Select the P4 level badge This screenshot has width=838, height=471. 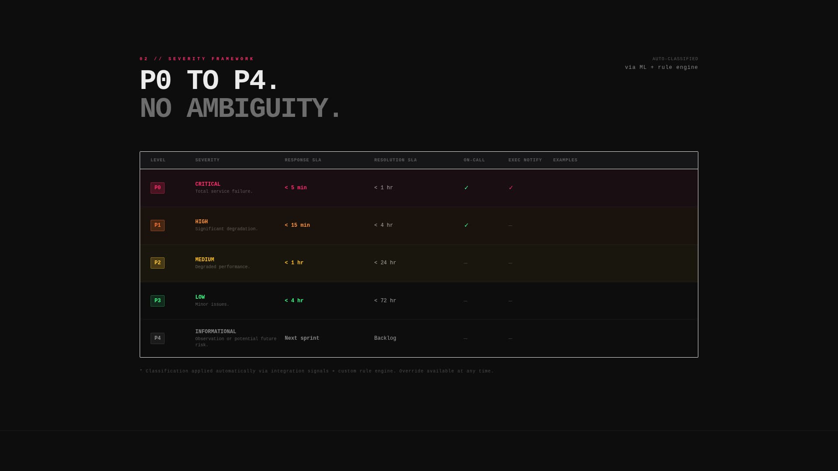tap(158, 338)
